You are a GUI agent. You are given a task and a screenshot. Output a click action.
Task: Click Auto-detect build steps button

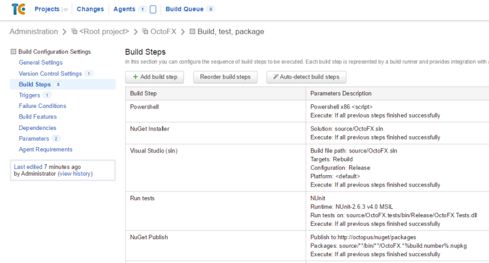tap(306, 77)
